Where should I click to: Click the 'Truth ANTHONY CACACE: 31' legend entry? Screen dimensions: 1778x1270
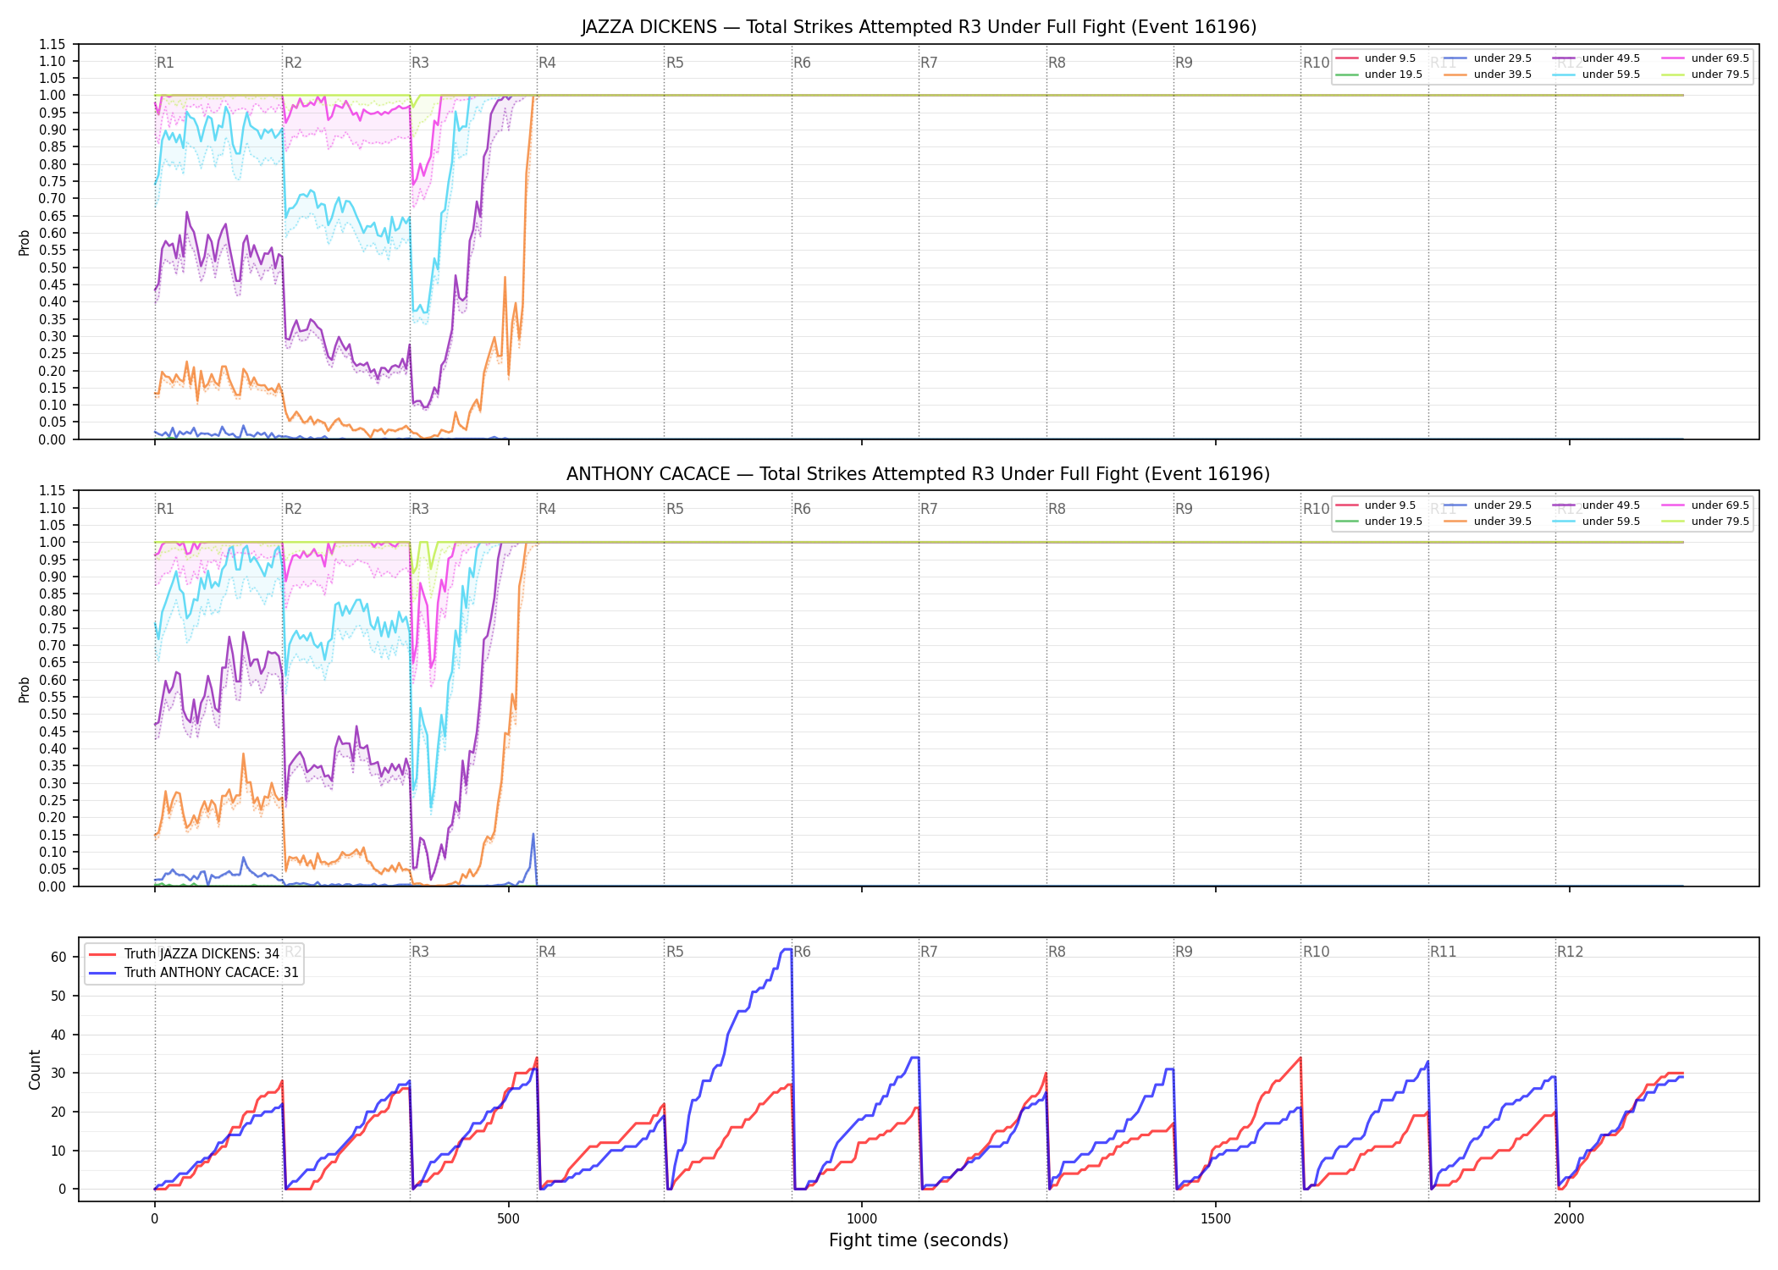[x=194, y=973]
